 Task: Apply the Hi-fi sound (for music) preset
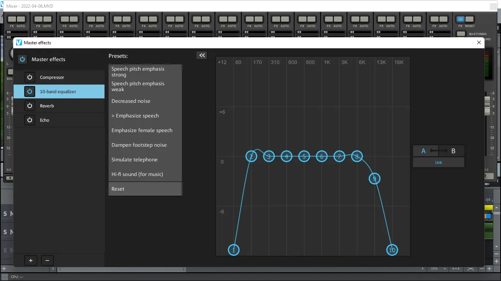point(145,174)
